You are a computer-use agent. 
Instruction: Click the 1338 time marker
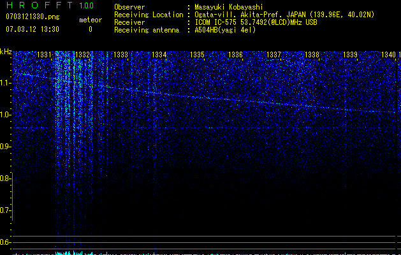click(312, 55)
